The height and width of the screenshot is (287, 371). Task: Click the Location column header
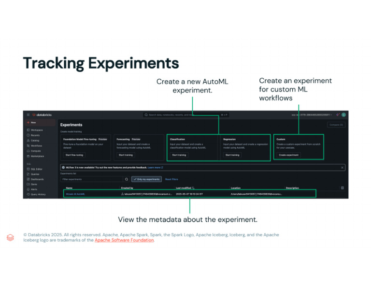point(236,188)
